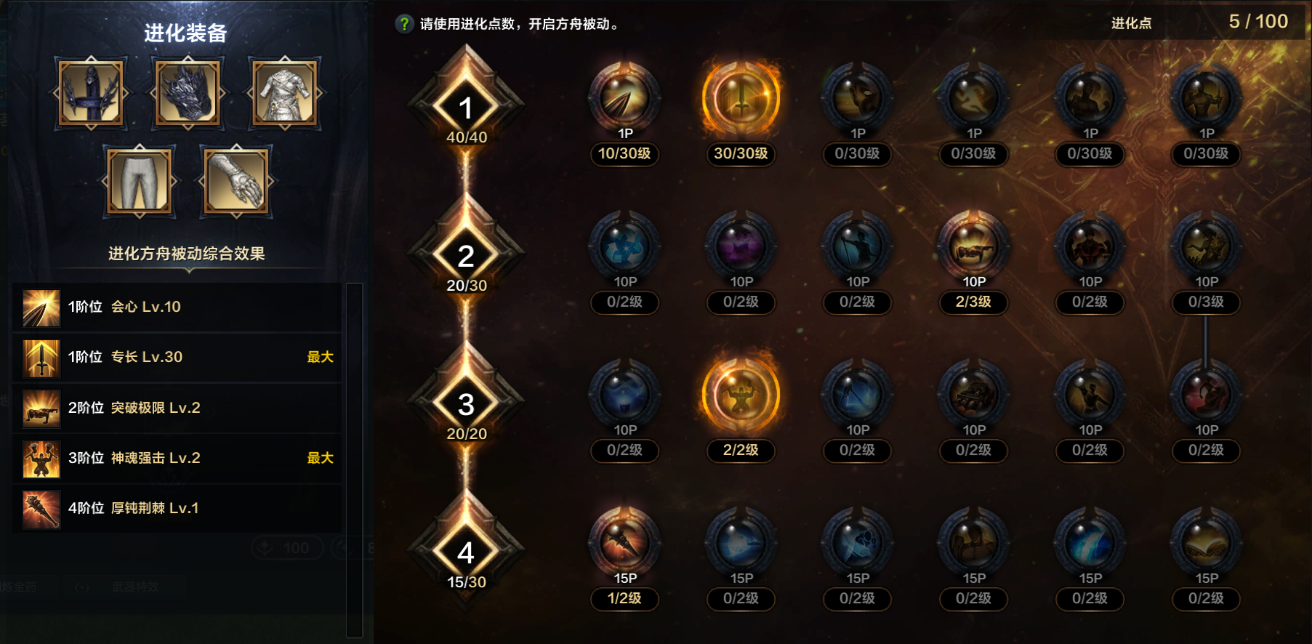
Task: Click tier 2 skill icon showing 2/3级
Action: pos(973,246)
